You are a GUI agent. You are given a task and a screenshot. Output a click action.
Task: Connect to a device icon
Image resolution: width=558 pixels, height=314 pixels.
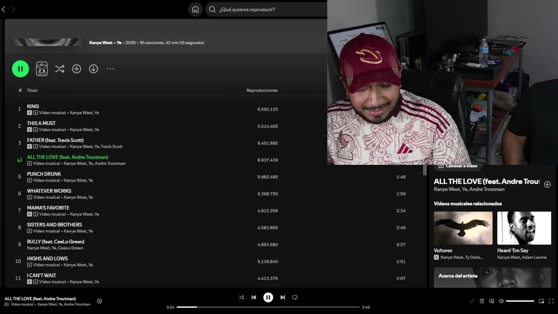[x=492, y=301]
